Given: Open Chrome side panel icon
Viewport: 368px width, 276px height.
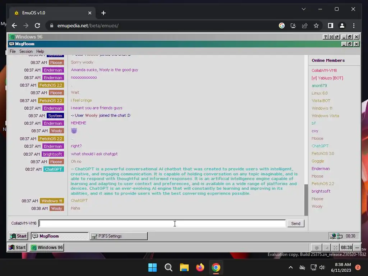Looking at the screenshot, I should point(331,26).
